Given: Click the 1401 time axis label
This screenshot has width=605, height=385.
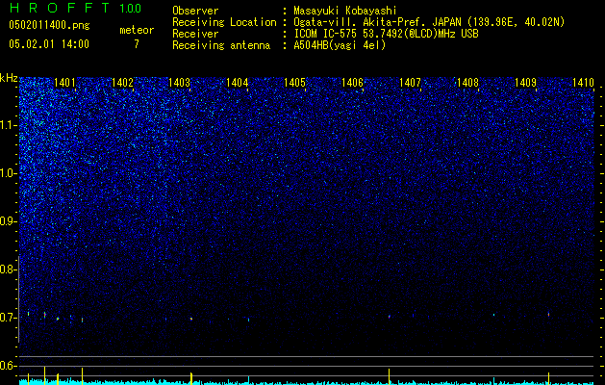Looking at the screenshot, I should click(64, 83).
